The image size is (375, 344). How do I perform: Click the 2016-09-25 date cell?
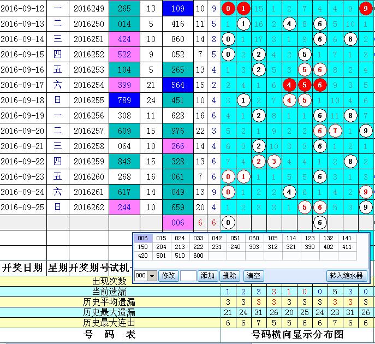(x=22, y=207)
